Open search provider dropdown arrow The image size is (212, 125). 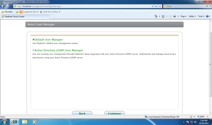[210, 6]
